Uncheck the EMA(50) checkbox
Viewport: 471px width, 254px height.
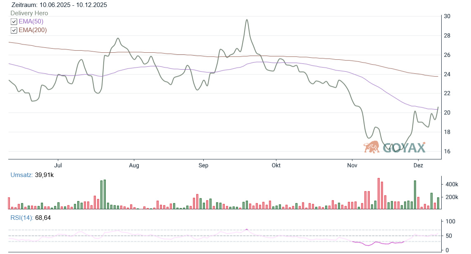coord(14,21)
